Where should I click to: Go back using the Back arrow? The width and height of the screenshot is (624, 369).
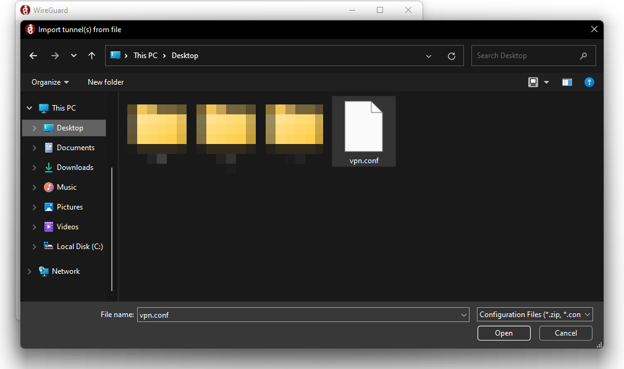pos(33,56)
